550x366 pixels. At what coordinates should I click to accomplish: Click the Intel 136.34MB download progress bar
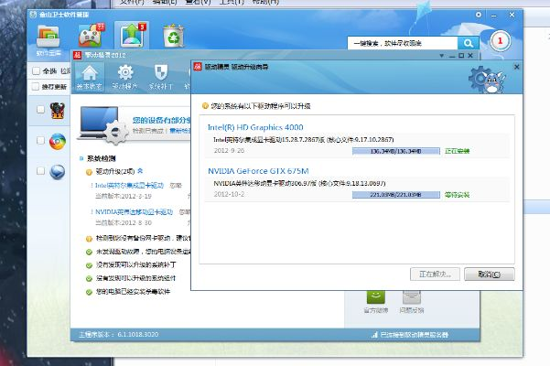(396, 151)
